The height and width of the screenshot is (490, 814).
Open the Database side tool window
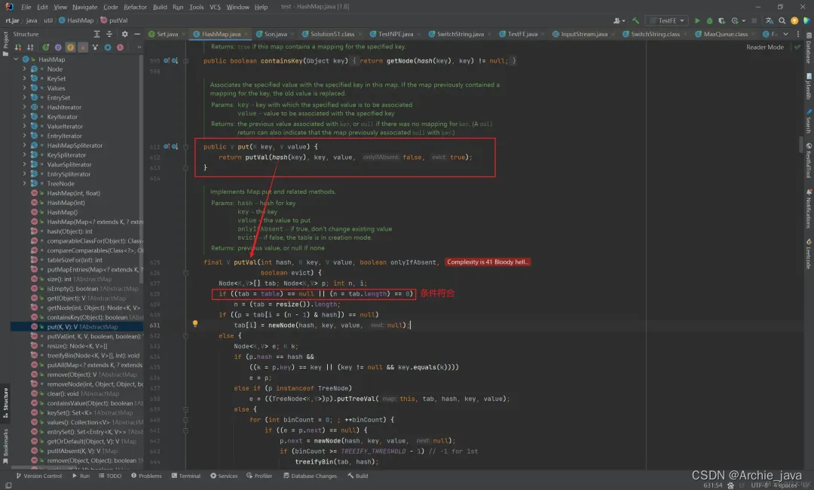809,49
